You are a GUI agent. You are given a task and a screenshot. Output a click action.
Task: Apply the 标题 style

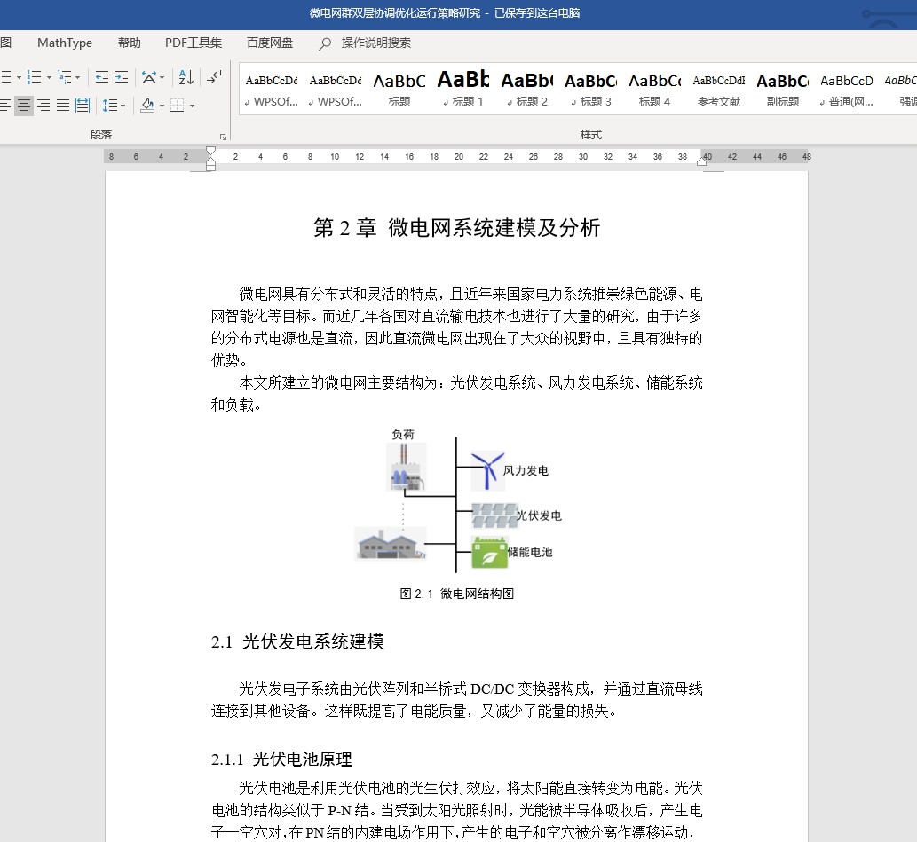(x=399, y=90)
